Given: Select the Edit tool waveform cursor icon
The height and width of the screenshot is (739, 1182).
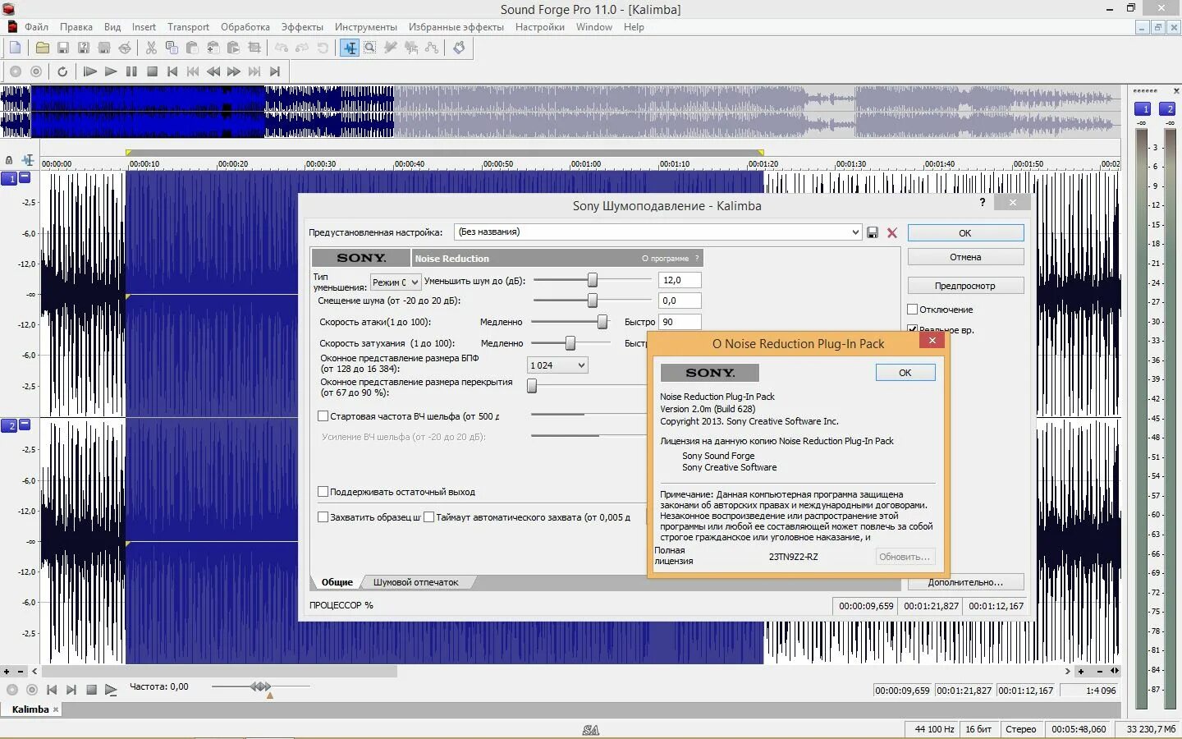Looking at the screenshot, I should [350, 48].
